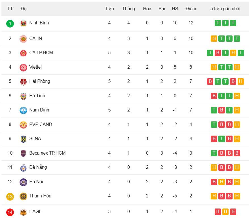
Task: Click the yellow rank 13 badge
Action: click(x=10, y=196)
